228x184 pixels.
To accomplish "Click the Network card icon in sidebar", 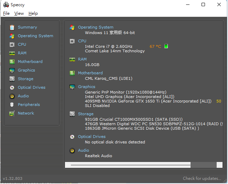I will point(12,113).
